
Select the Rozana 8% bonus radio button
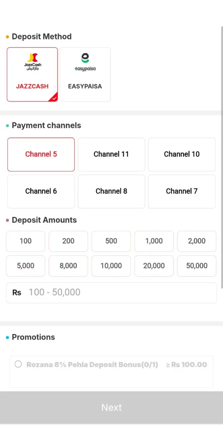click(x=18, y=364)
